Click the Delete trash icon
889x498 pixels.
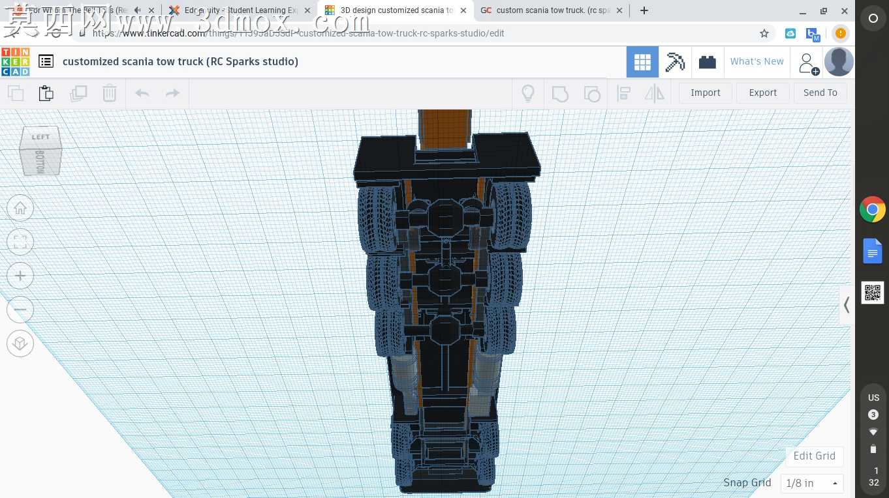110,93
